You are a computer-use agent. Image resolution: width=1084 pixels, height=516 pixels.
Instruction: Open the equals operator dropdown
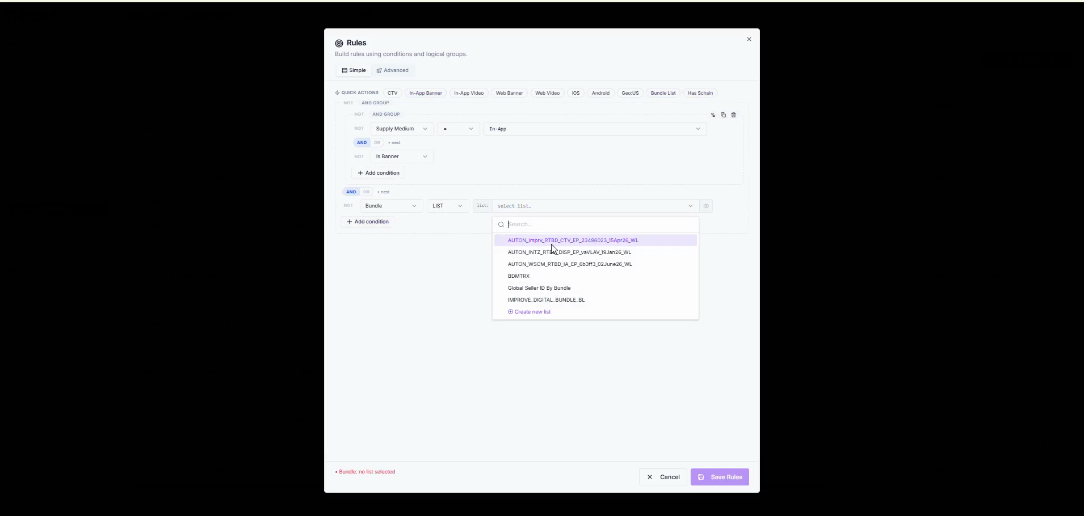point(459,129)
